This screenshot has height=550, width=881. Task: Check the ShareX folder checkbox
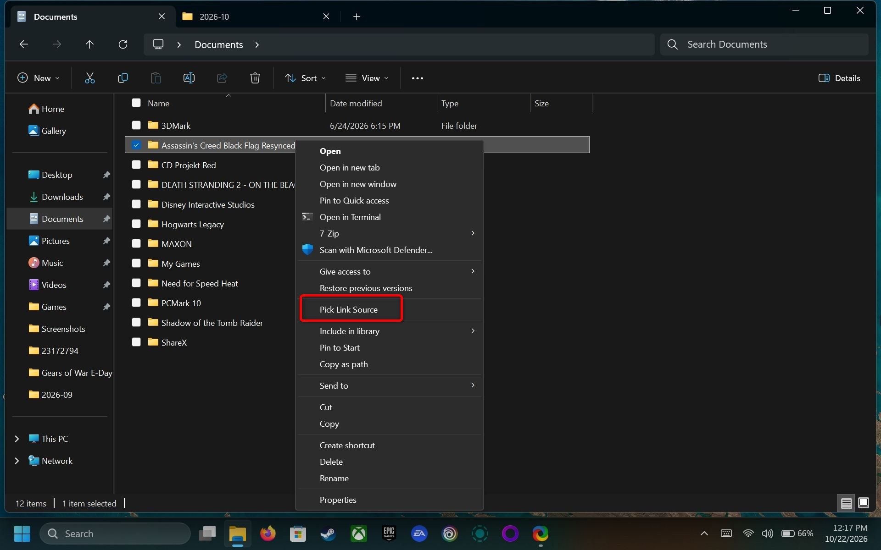(136, 342)
